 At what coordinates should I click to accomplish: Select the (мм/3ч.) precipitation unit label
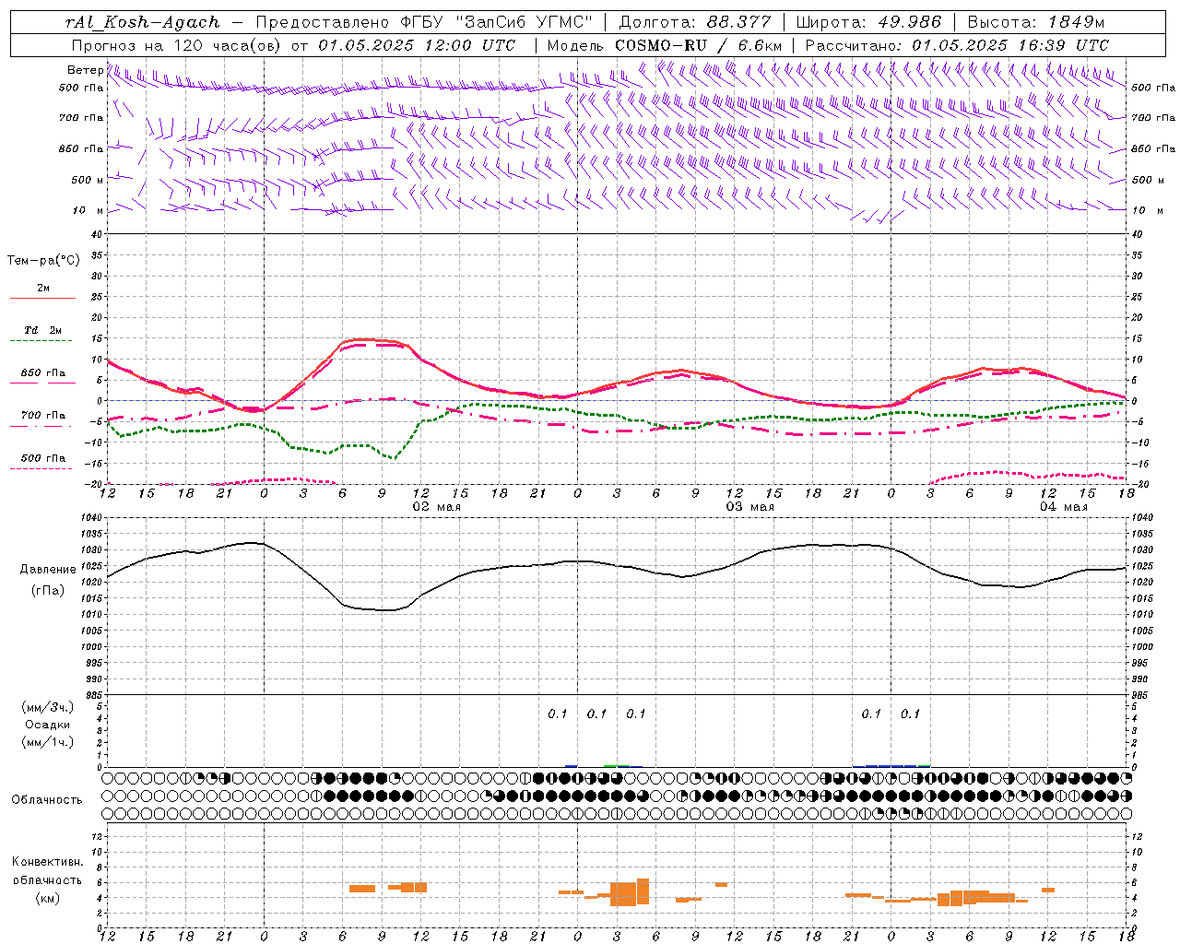pyautogui.click(x=48, y=707)
